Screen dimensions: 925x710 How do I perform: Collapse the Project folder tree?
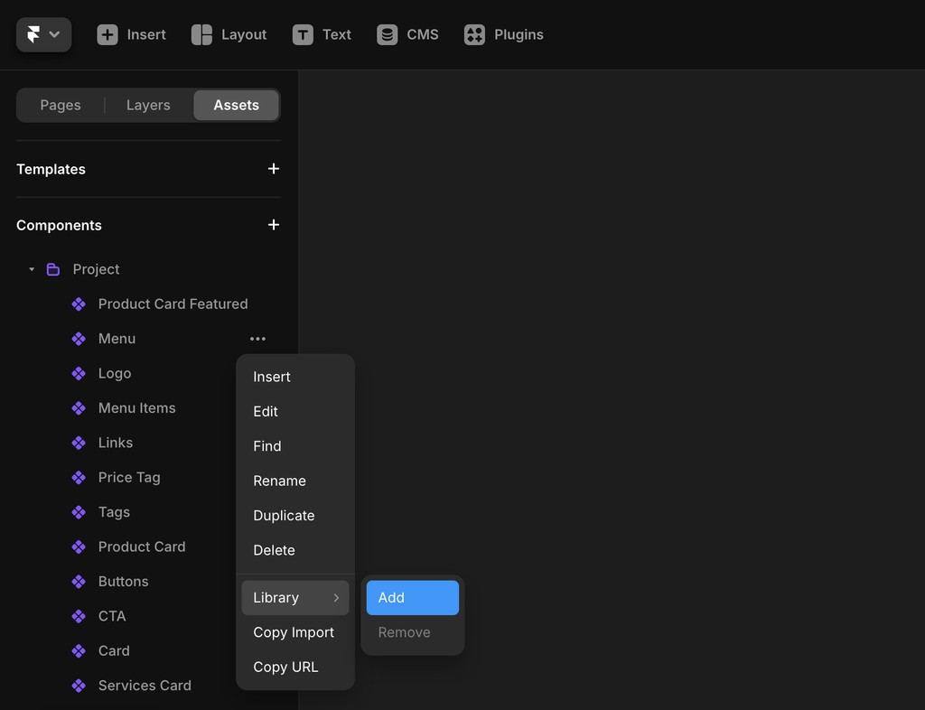coord(30,268)
